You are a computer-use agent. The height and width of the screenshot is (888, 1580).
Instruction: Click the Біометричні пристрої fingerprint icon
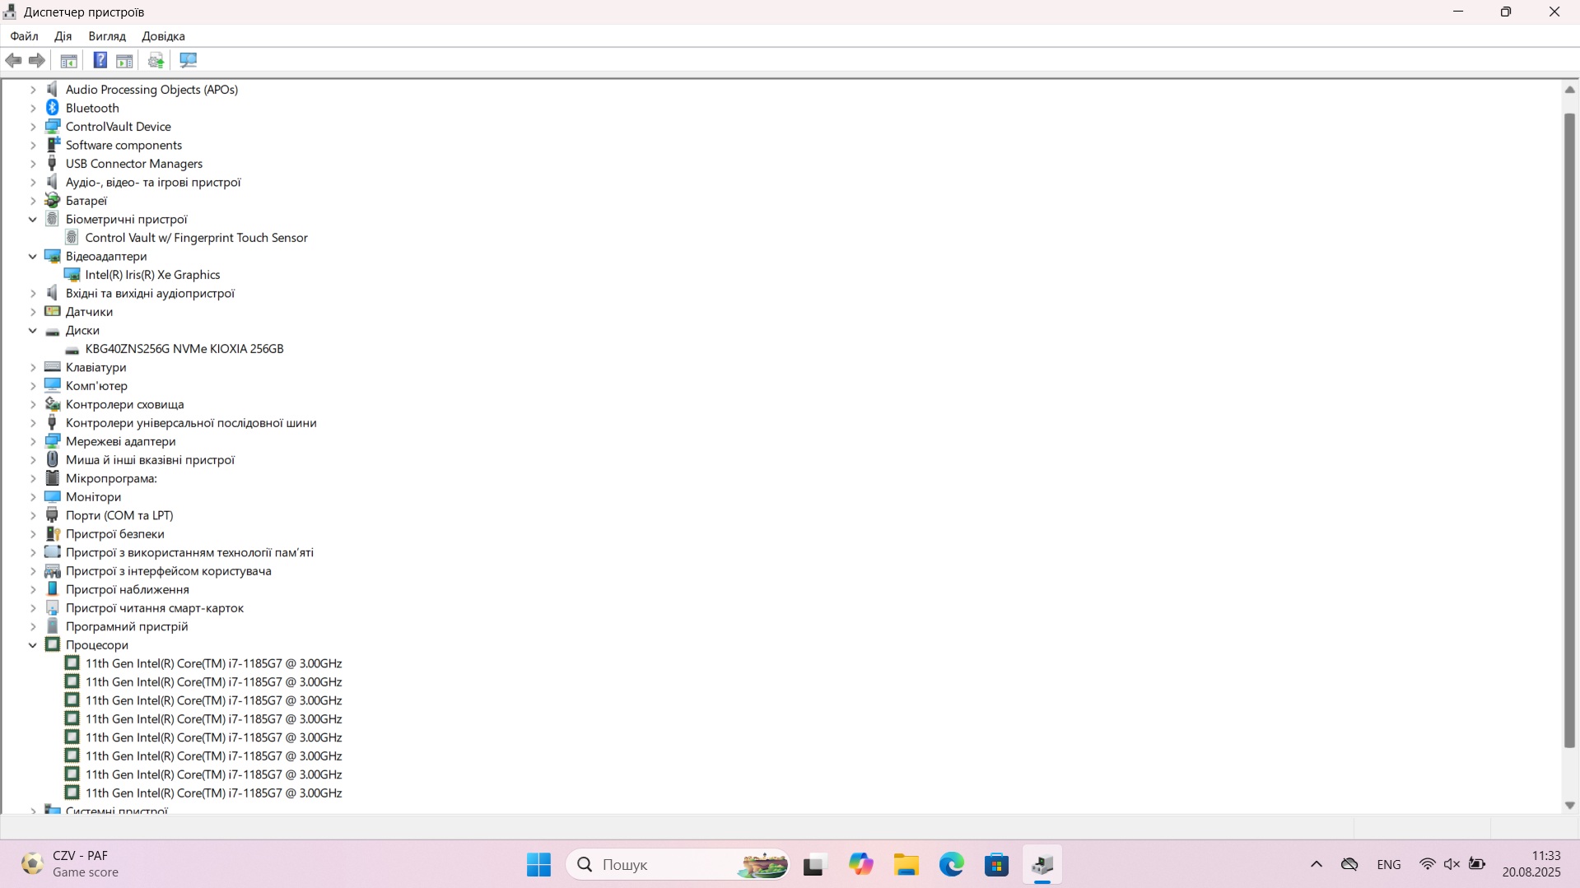[x=53, y=219]
